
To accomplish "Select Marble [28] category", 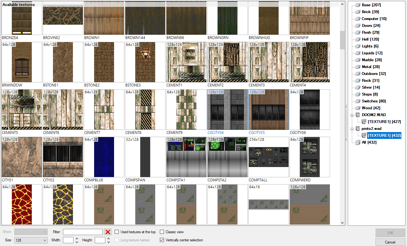I will click(x=372, y=60).
